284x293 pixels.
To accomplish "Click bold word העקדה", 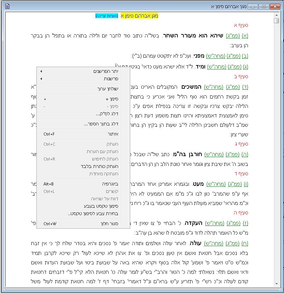I will tap(193, 223).
